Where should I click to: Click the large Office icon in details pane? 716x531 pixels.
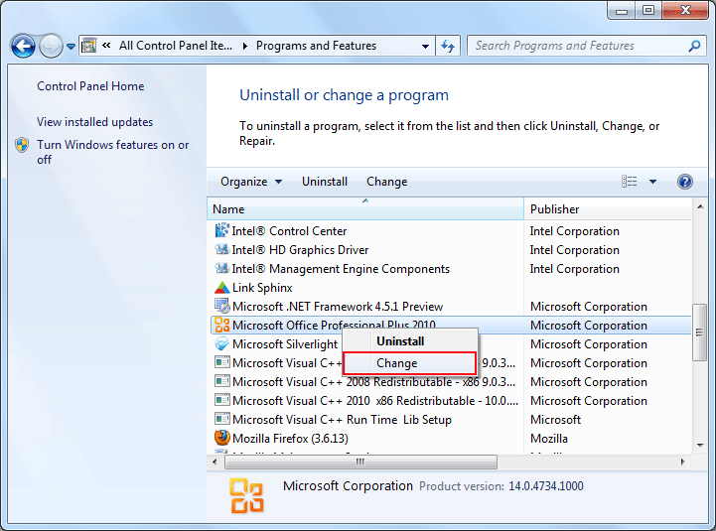[x=246, y=495]
